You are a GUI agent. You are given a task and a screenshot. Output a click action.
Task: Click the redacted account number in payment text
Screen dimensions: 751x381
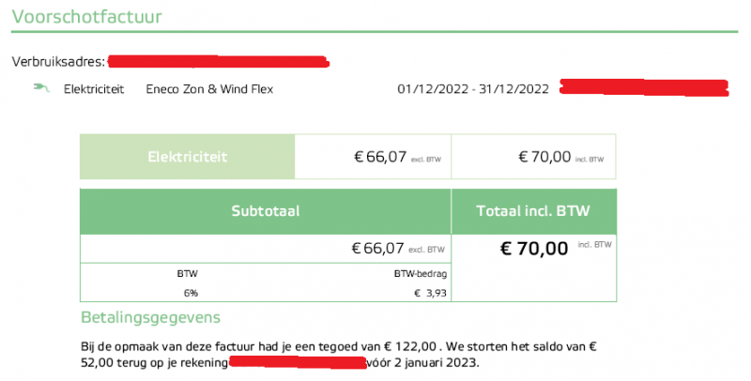coord(297,361)
